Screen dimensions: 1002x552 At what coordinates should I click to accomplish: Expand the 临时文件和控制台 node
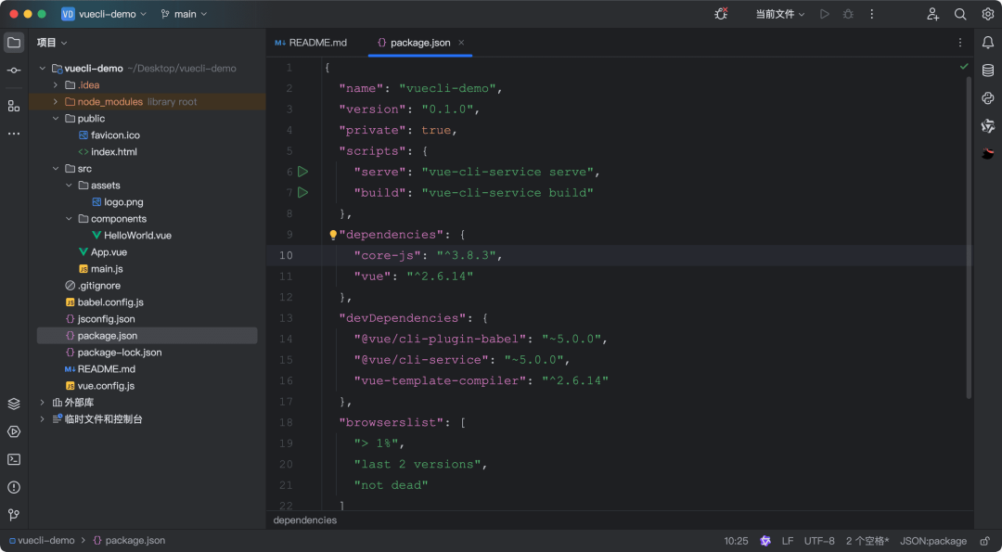tap(42, 419)
